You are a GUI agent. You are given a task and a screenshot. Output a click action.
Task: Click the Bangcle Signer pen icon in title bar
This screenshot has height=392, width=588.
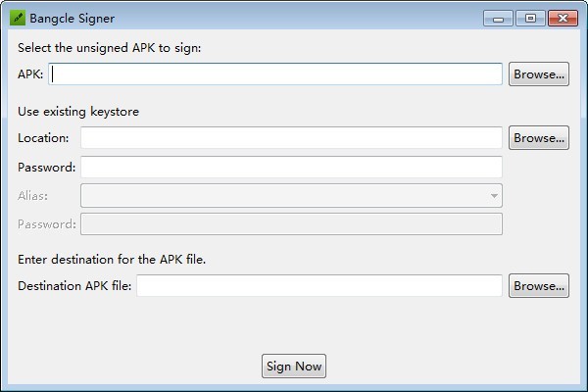click(x=18, y=18)
